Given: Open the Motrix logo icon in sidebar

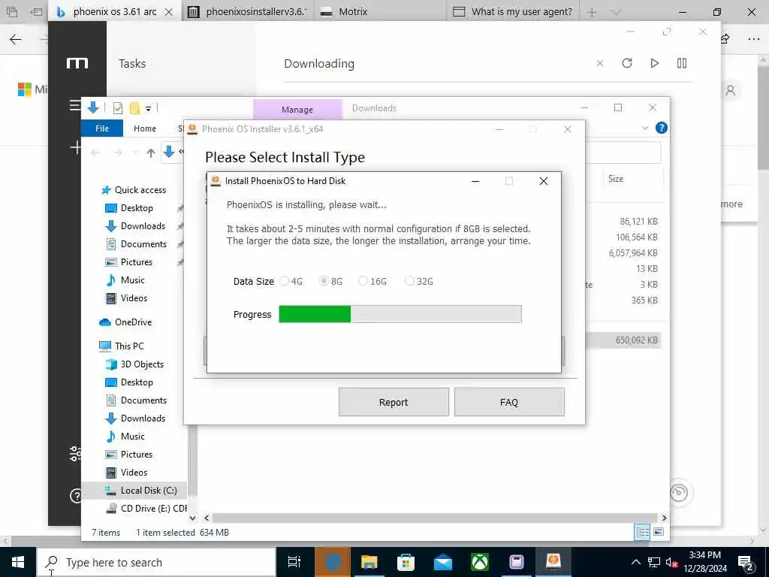Looking at the screenshot, I should 77,63.
